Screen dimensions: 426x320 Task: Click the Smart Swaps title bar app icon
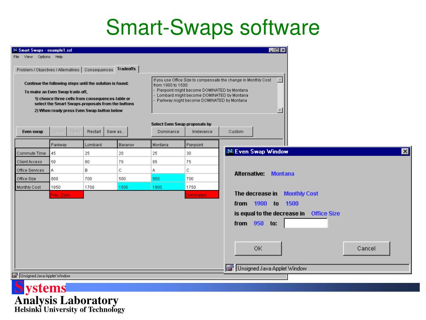[x=15, y=50]
